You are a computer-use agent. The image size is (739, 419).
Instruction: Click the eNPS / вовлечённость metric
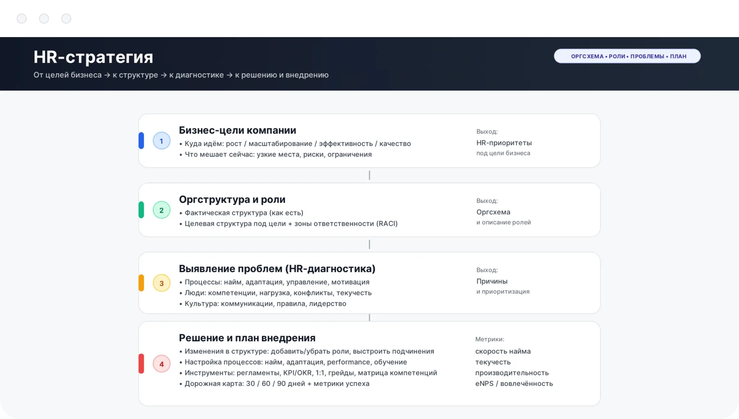514,384
